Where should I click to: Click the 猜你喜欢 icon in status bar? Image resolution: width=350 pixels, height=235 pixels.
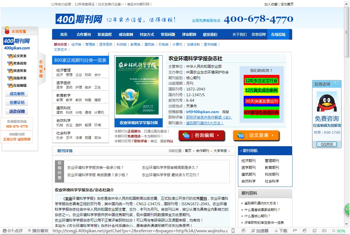(29, 231)
